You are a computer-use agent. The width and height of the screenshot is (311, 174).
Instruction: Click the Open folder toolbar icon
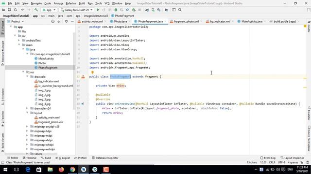tap(3, 10)
